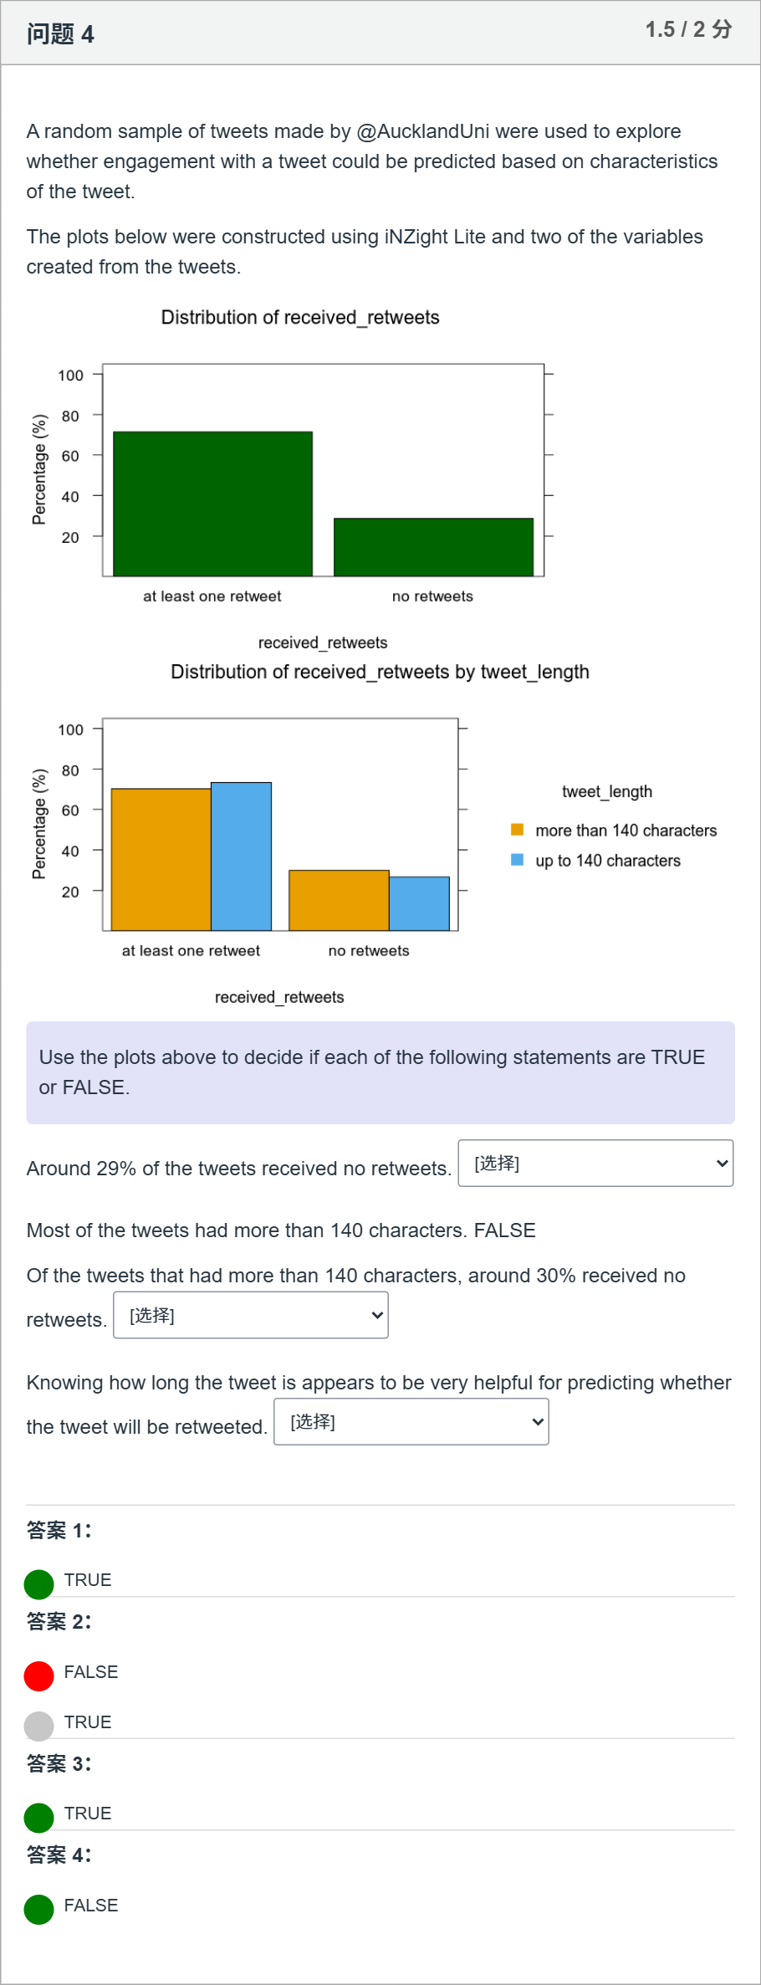
Task: Click the 答案 2 answer heading
Action: click(x=59, y=1621)
